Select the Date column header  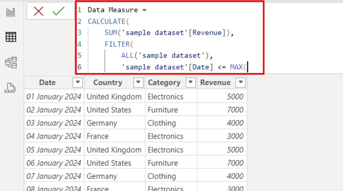coord(47,83)
